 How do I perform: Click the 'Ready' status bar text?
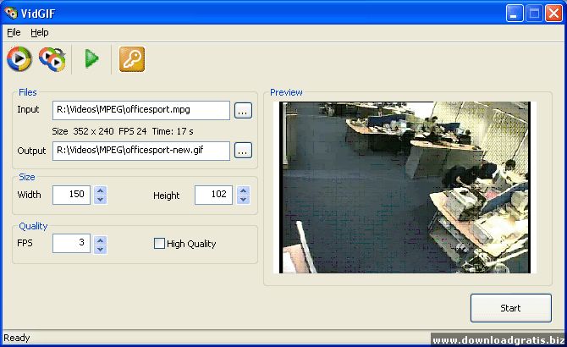(17, 338)
